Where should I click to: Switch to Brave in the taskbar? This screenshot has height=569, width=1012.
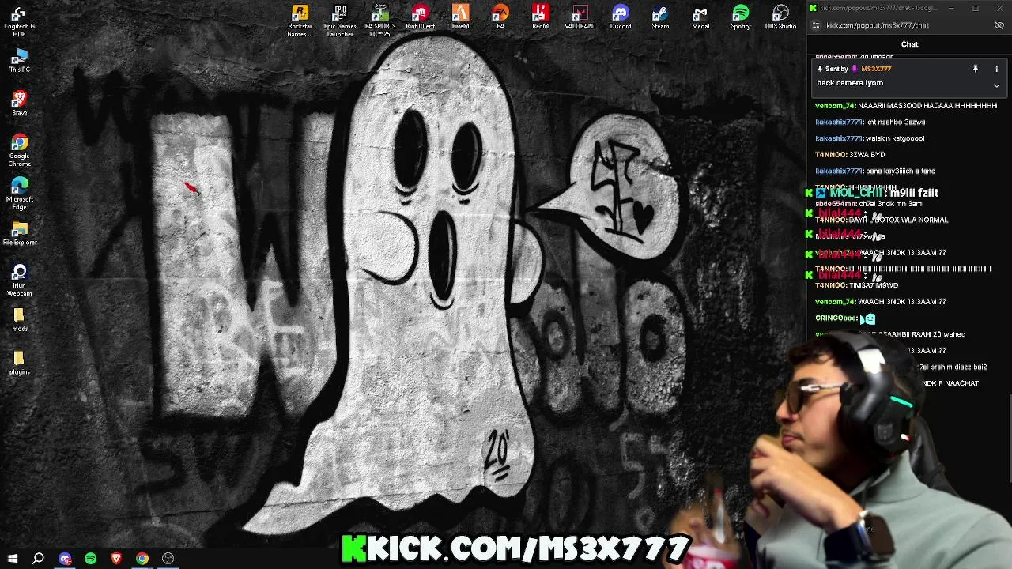pyautogui.click(x=116, y=559)
